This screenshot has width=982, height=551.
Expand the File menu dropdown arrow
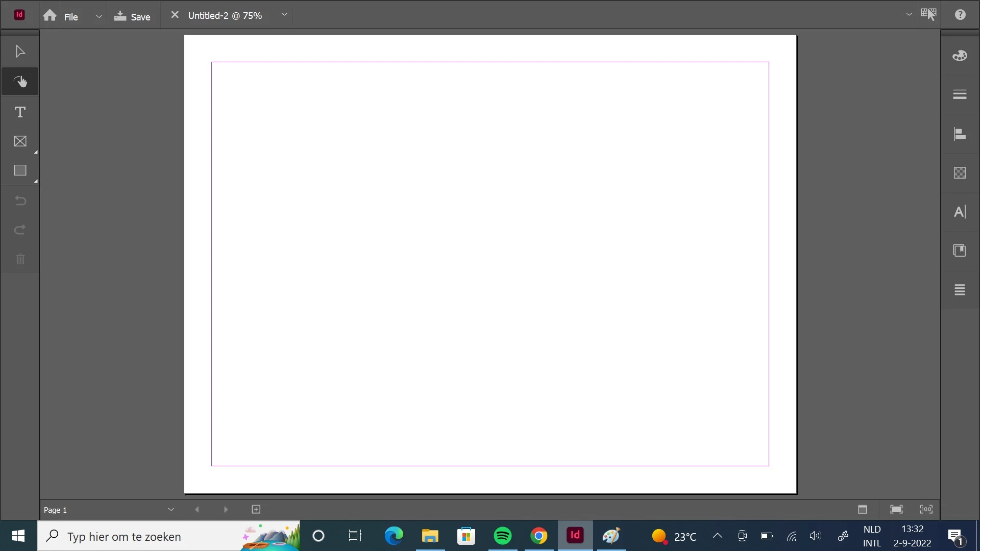(x=99, y=16)
